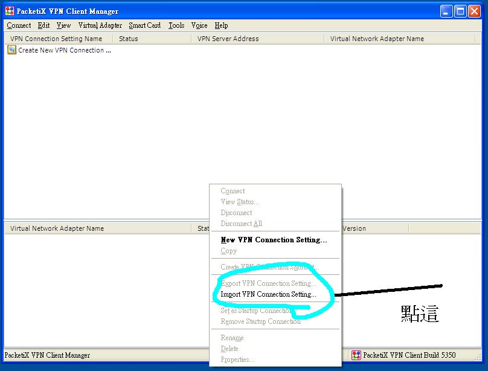
Task: Click 'PacketiX VPN Client Build 5350' status text
Action: [409, 355]
